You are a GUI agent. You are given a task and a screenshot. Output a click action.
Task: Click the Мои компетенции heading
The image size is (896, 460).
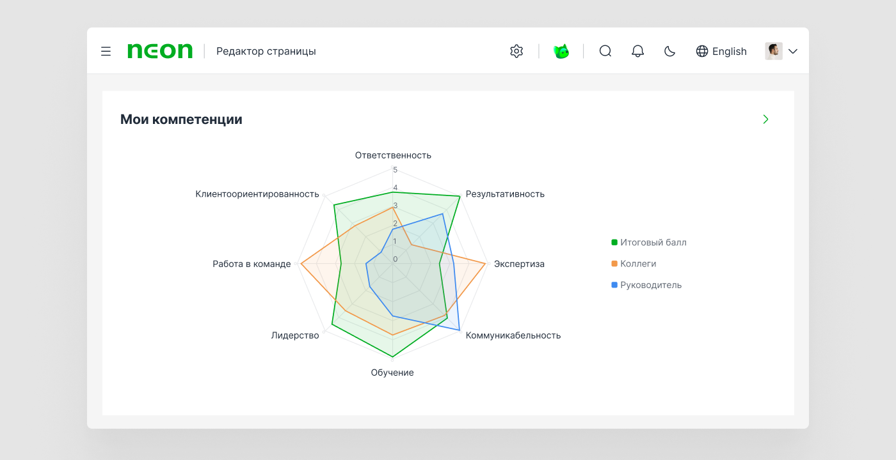181,119
